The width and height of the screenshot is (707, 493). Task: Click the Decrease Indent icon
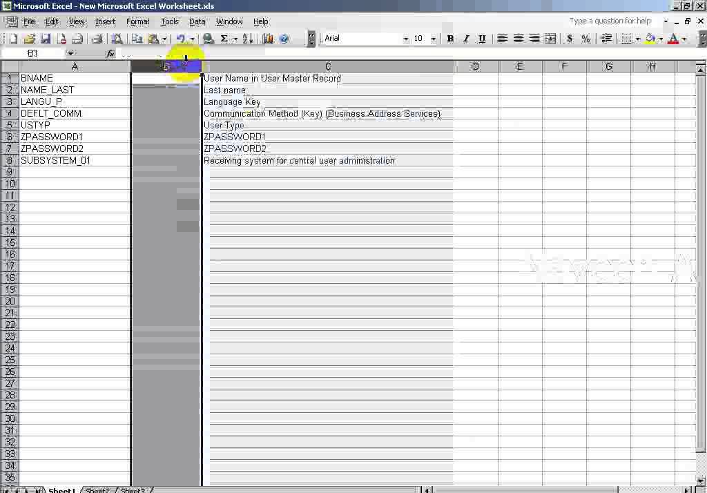click(x=606, y=39)
